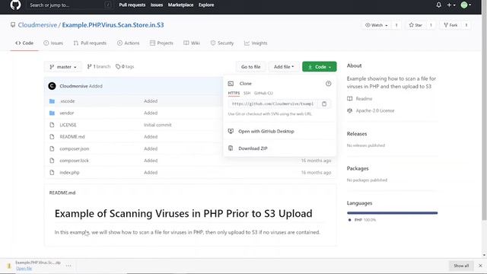Open the Cloudmersive commit avatar
This screenshot has height=274, width=487.
(52, 86)
